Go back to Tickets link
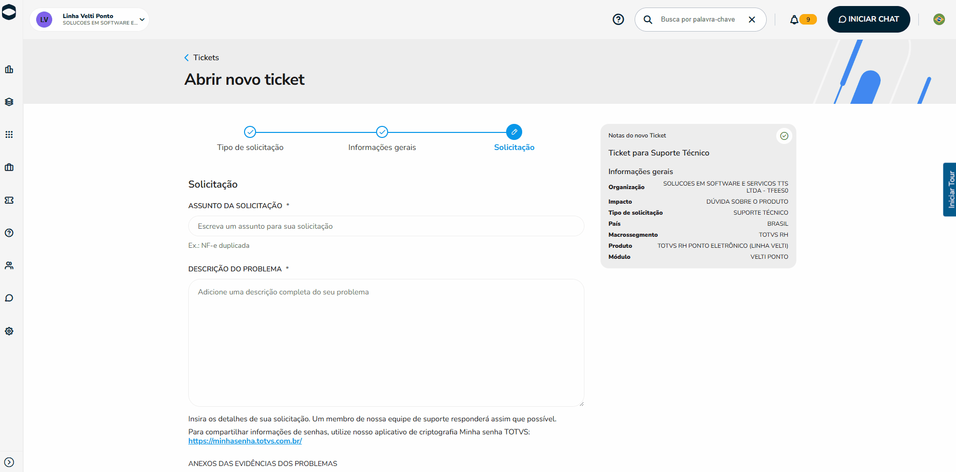Viewport: 956px width, 472px height. click(206, 58)
